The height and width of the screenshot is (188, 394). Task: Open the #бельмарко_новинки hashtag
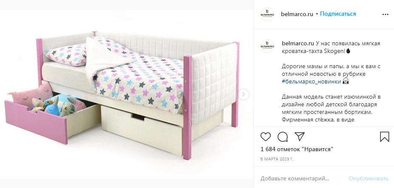point(311,82)
